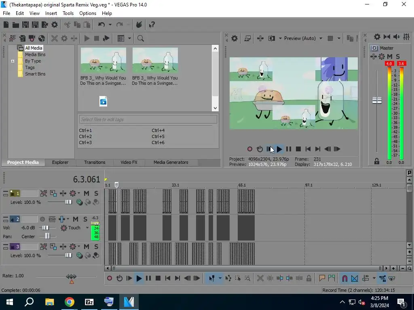Save the project with the floppy disk icon
The height and width of the screenshot is (310, 414).
coord(25,25)
